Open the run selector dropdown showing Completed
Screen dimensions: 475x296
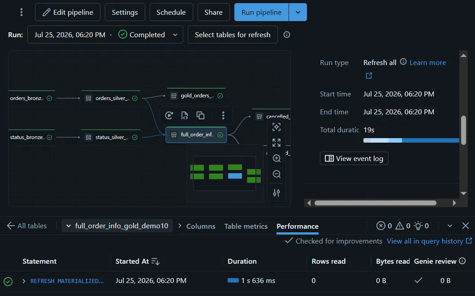(x=105, y=35)
